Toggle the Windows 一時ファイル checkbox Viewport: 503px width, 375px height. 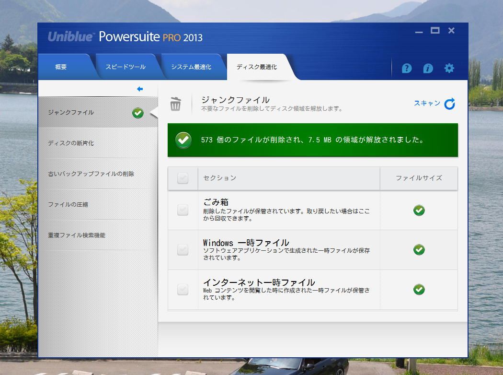(x=183, y=249)
